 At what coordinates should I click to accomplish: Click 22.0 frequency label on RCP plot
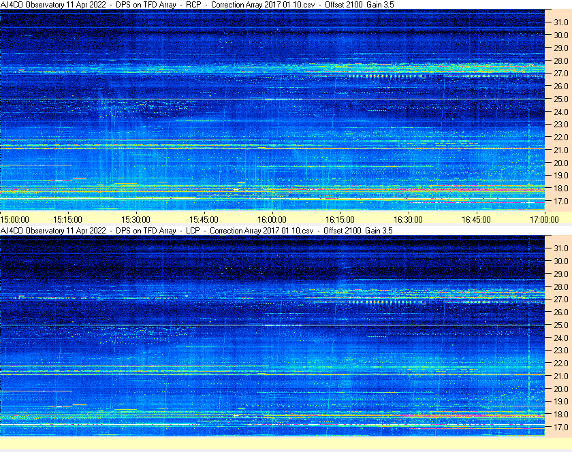click(561, 138)
